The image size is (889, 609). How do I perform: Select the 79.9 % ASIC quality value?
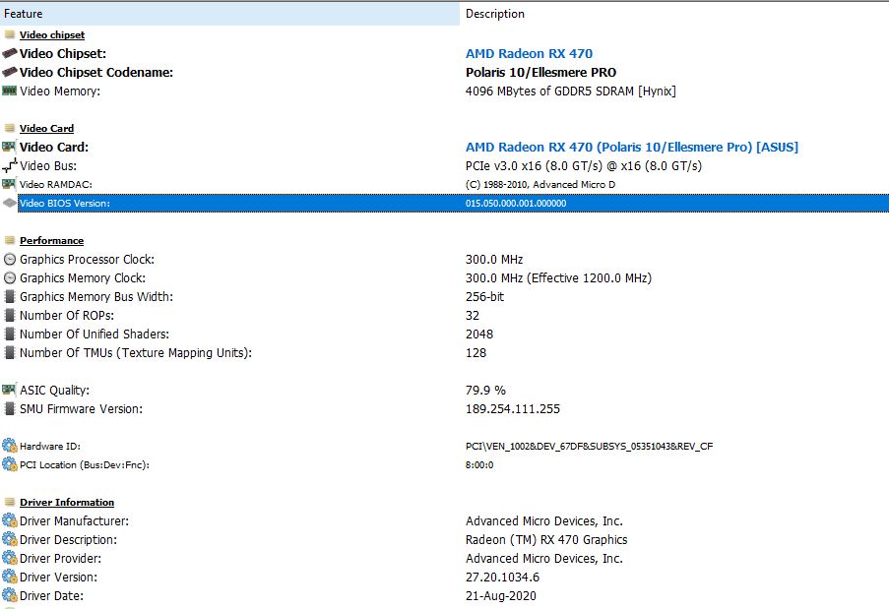[x=486, y=391]
